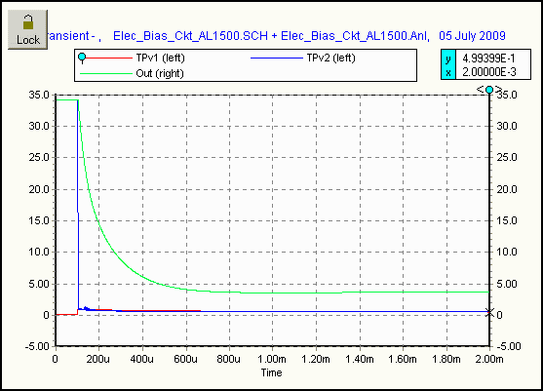The height and width of the screenshot is (391, 543).
Task: Click the -5.00 label on the left axis
Action: [x=37, y=346]
